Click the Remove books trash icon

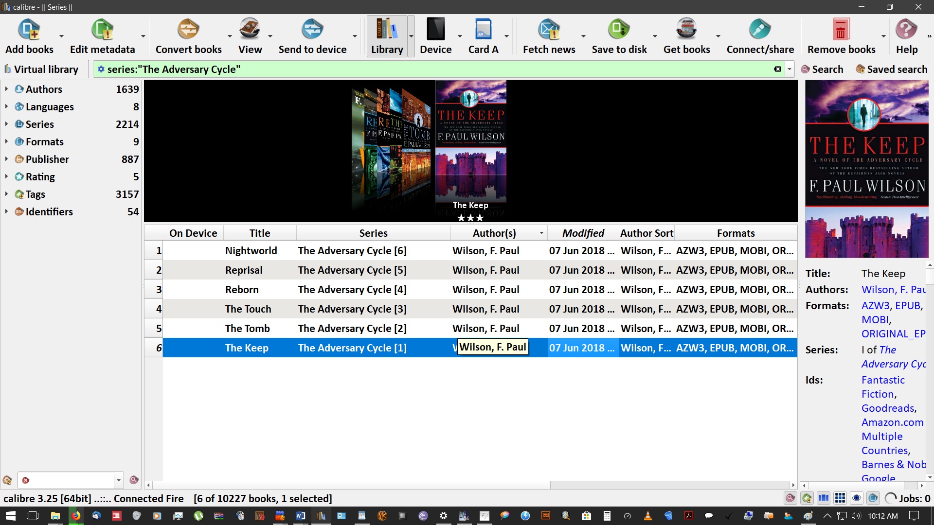(841, 30)
